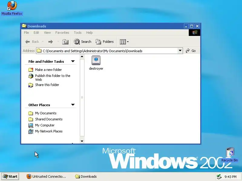Open the Search pane
Screen dimensions: 242x181
[83, 42]
